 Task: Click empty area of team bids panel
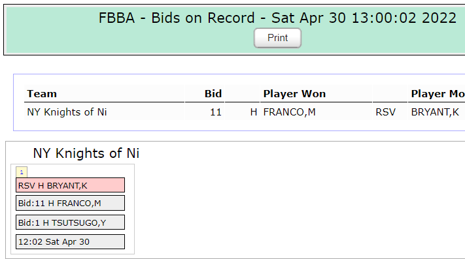click(296, 207)
